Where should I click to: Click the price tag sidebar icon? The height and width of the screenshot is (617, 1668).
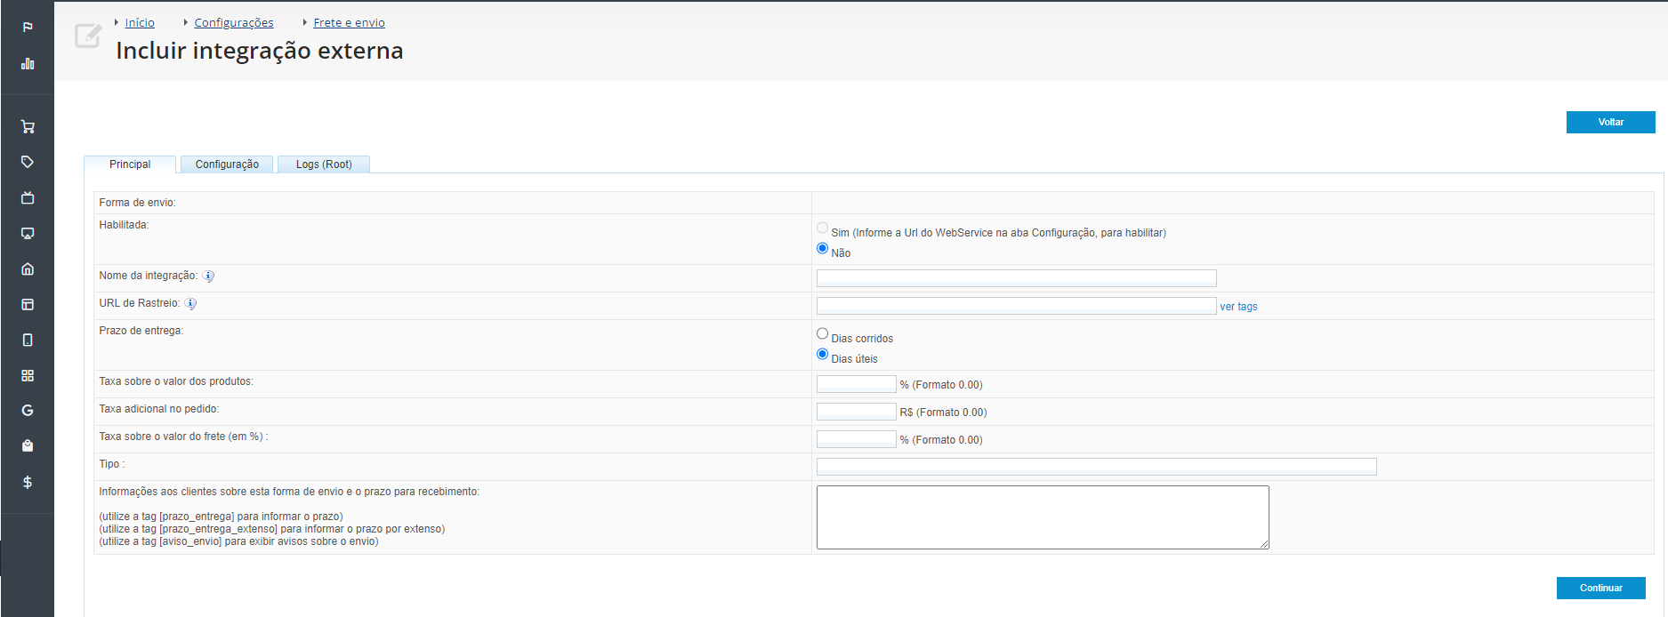(x=28, y=162)
